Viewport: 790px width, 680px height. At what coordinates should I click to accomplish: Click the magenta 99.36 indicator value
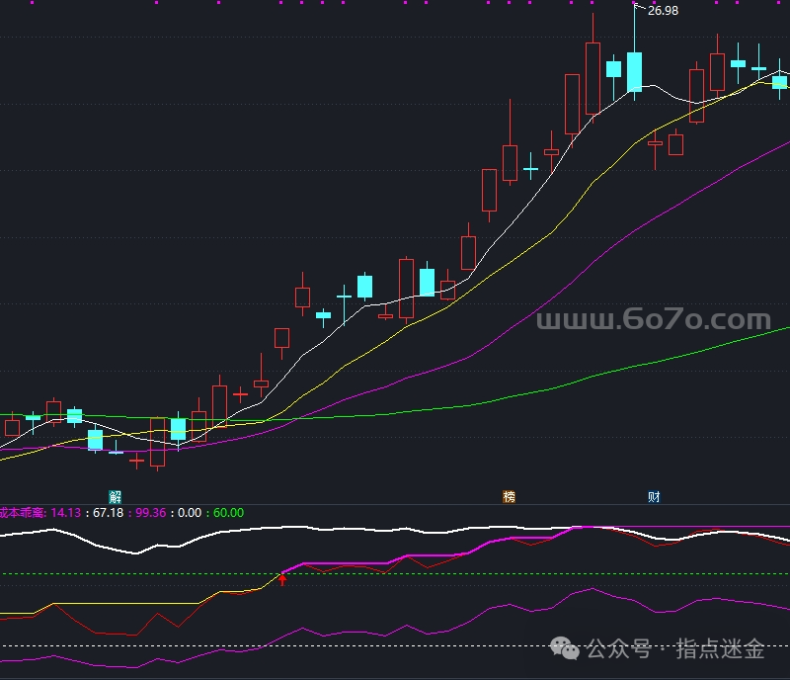pos(151,513)
